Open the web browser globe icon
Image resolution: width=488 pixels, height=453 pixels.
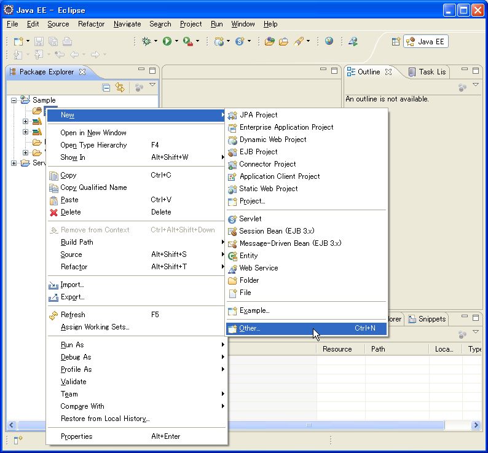pos(329,41)
